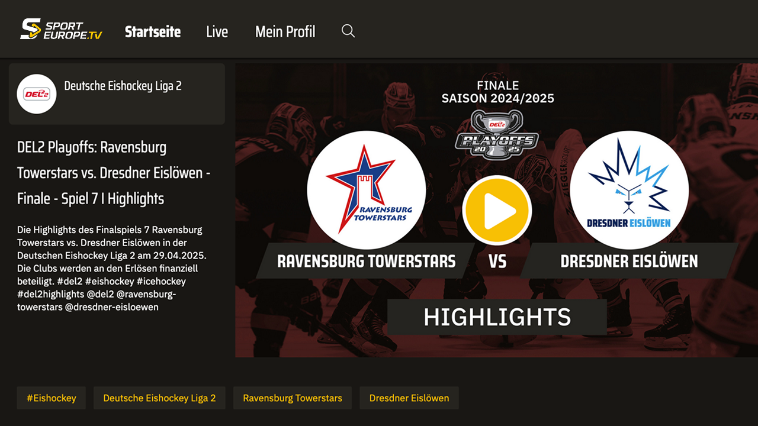Open Mein Profil page
This screenshot has height=426, width=758.
285,31
